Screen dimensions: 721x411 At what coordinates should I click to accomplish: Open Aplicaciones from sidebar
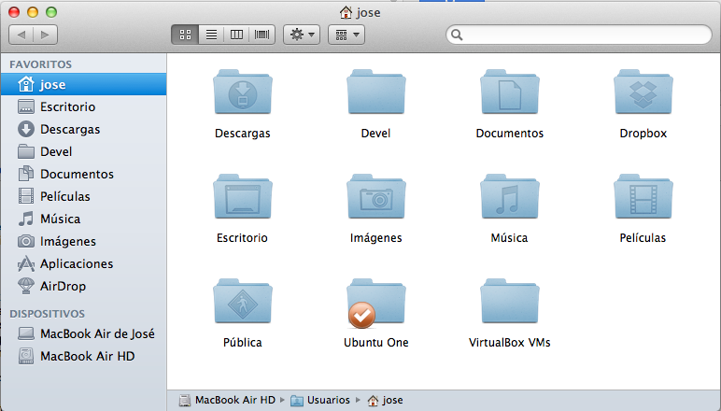76,263
